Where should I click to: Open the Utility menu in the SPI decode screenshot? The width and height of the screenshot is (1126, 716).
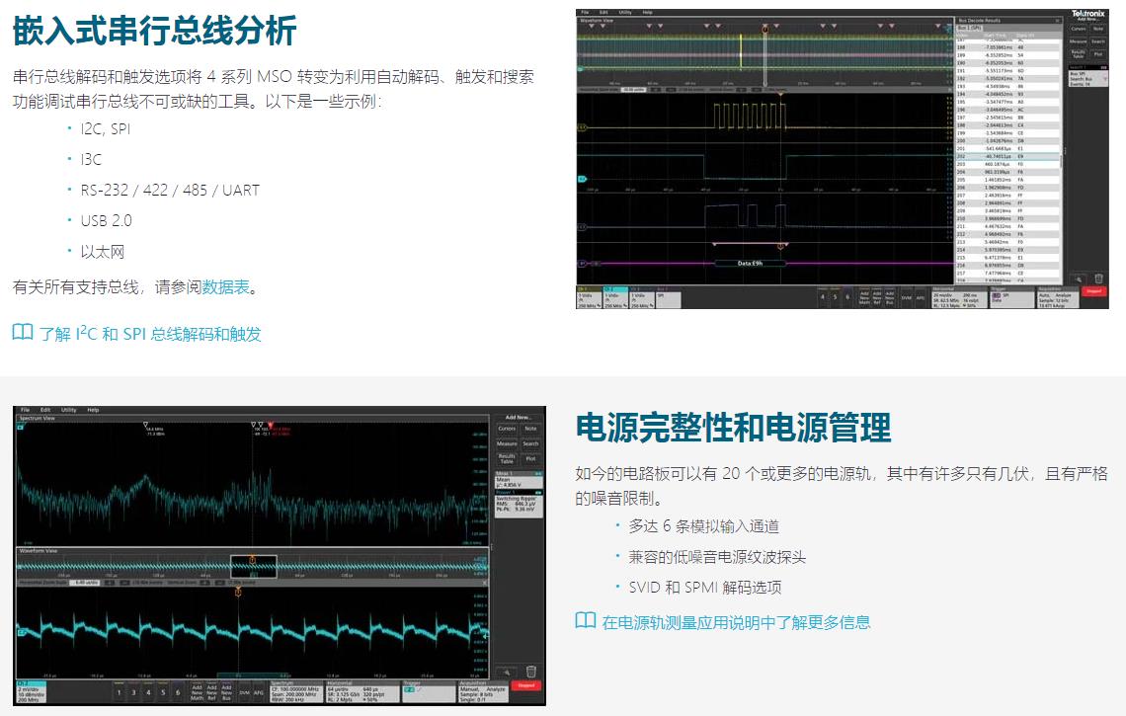coord(624,12)
